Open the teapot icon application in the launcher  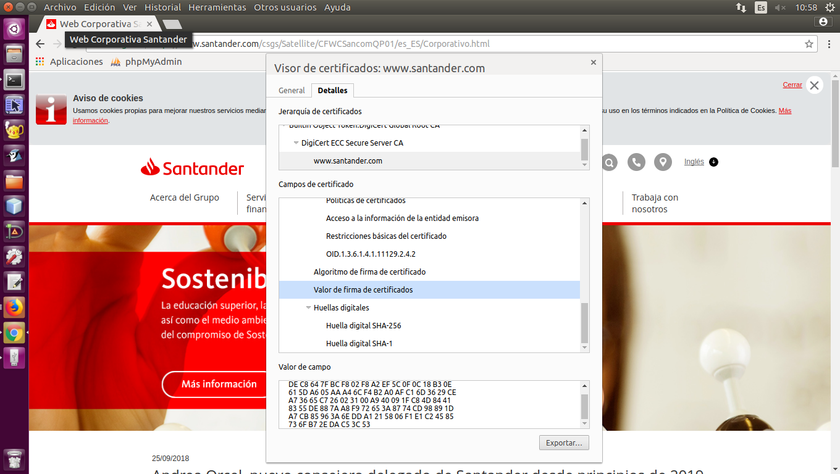pos(14,130)
